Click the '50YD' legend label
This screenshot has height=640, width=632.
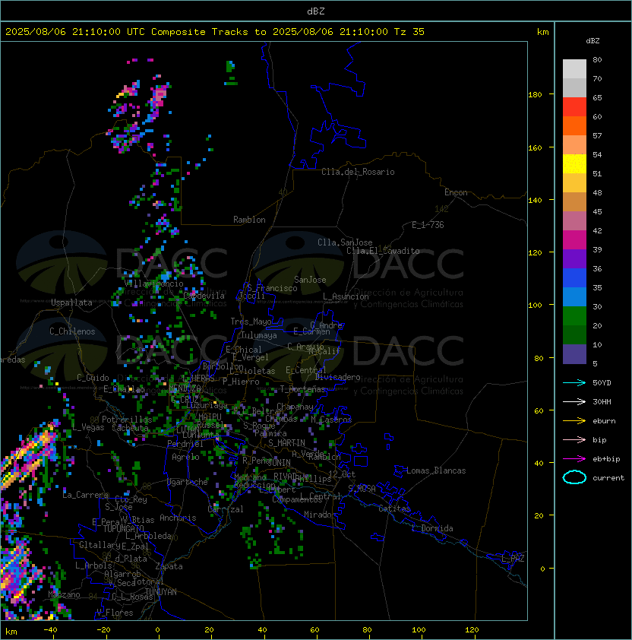tap(602, 383)
